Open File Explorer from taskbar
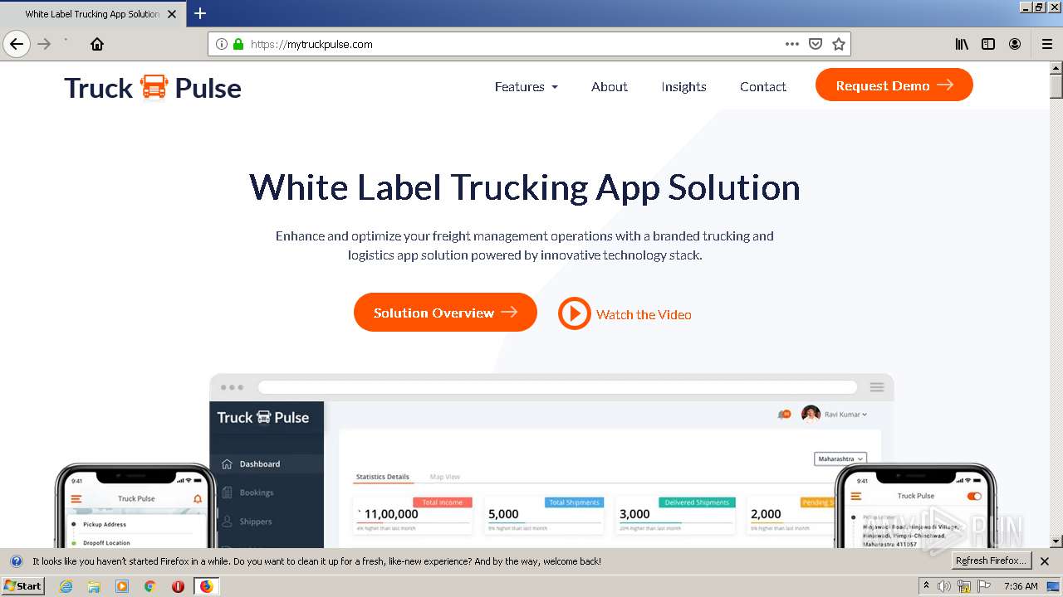The height and width of the screenshot is (597, 1063). click(x=94, y=586)
